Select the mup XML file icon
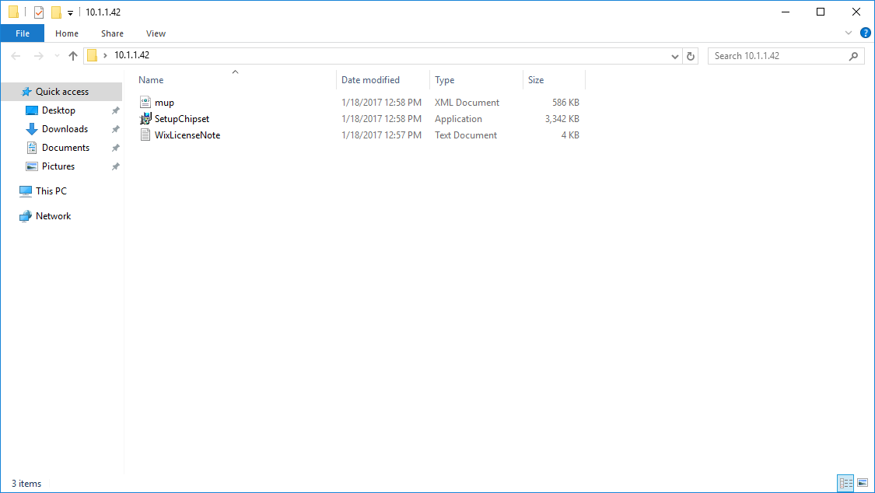The height and width of the screenshot is (493, 875). click(x=145, y=102)
